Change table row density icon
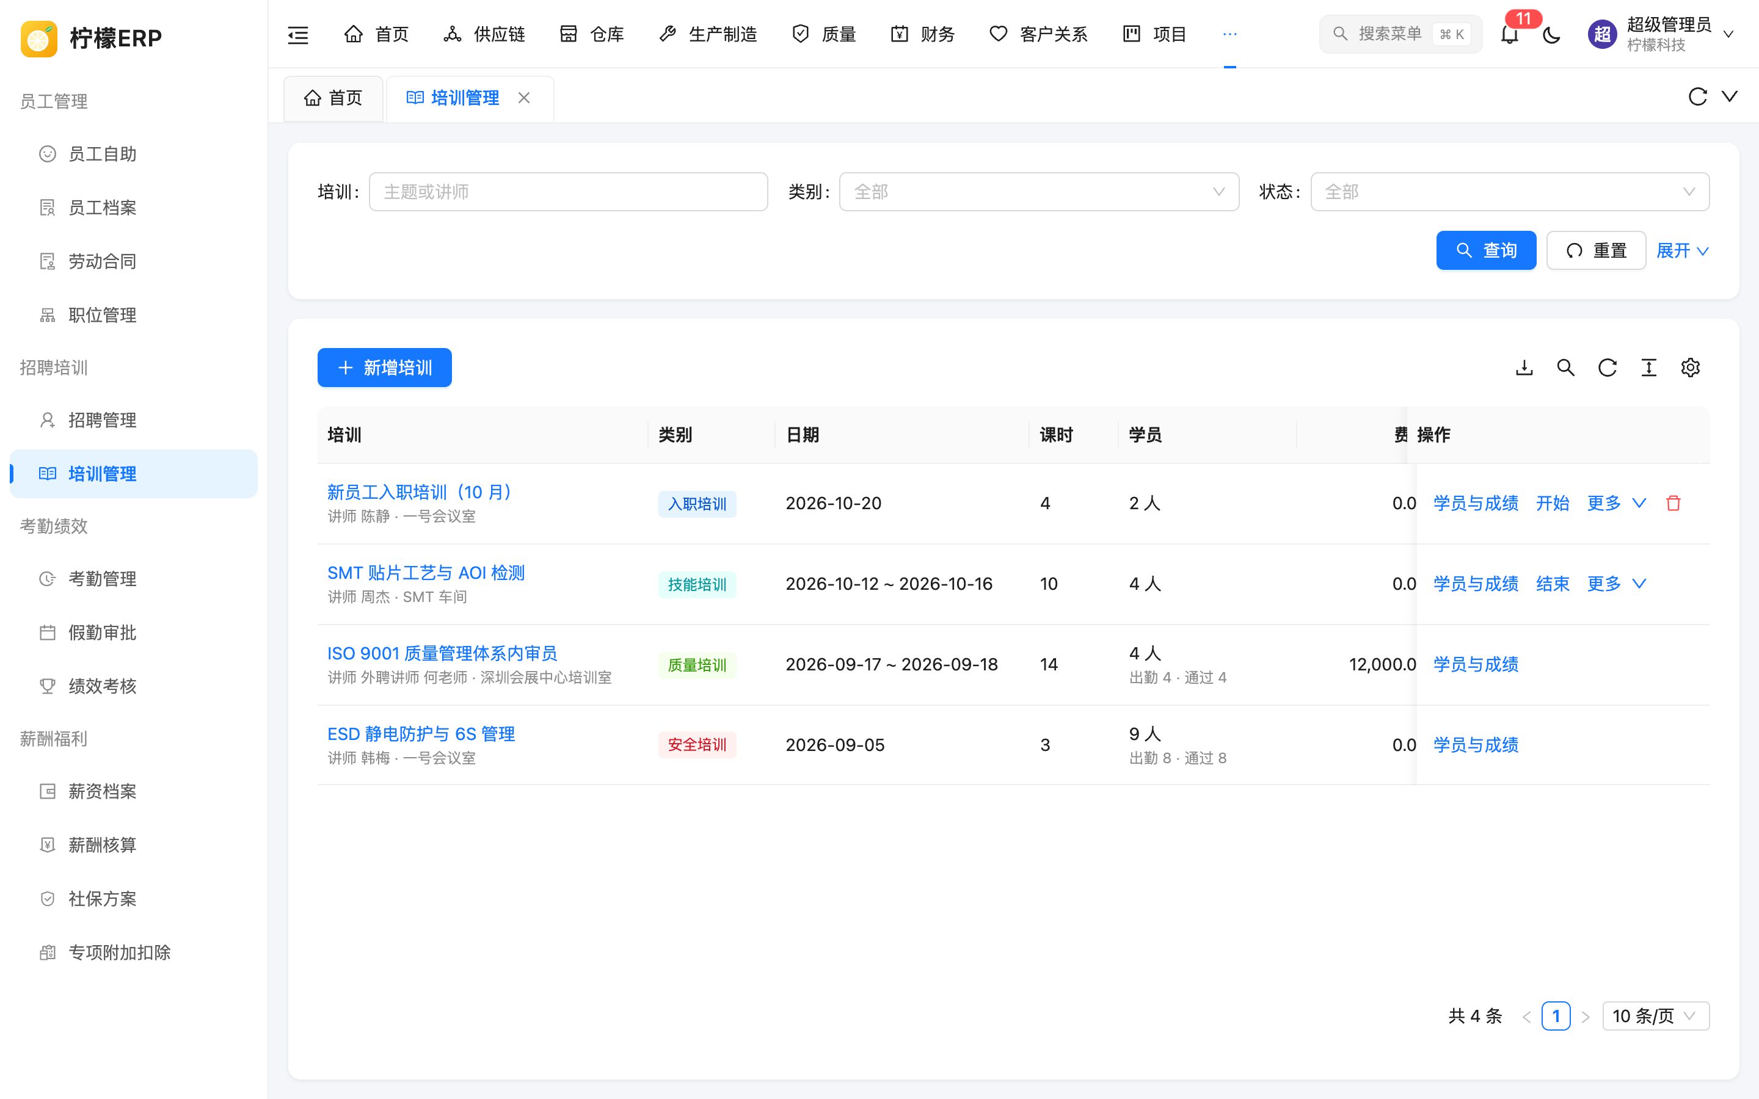The width and height of the screenshot is (1759, 1099). pyautogui.click(x=1648, y=368)
